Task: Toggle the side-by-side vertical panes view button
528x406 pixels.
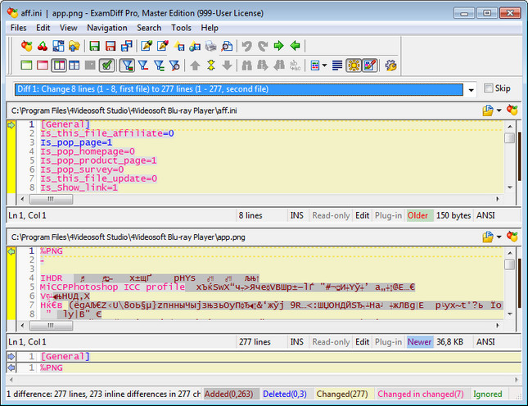Action: tap(59, 65)
